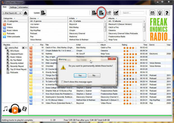Set star rating on Kalimba track
Viewport: 174px width, 123px height.
[130, 54]
